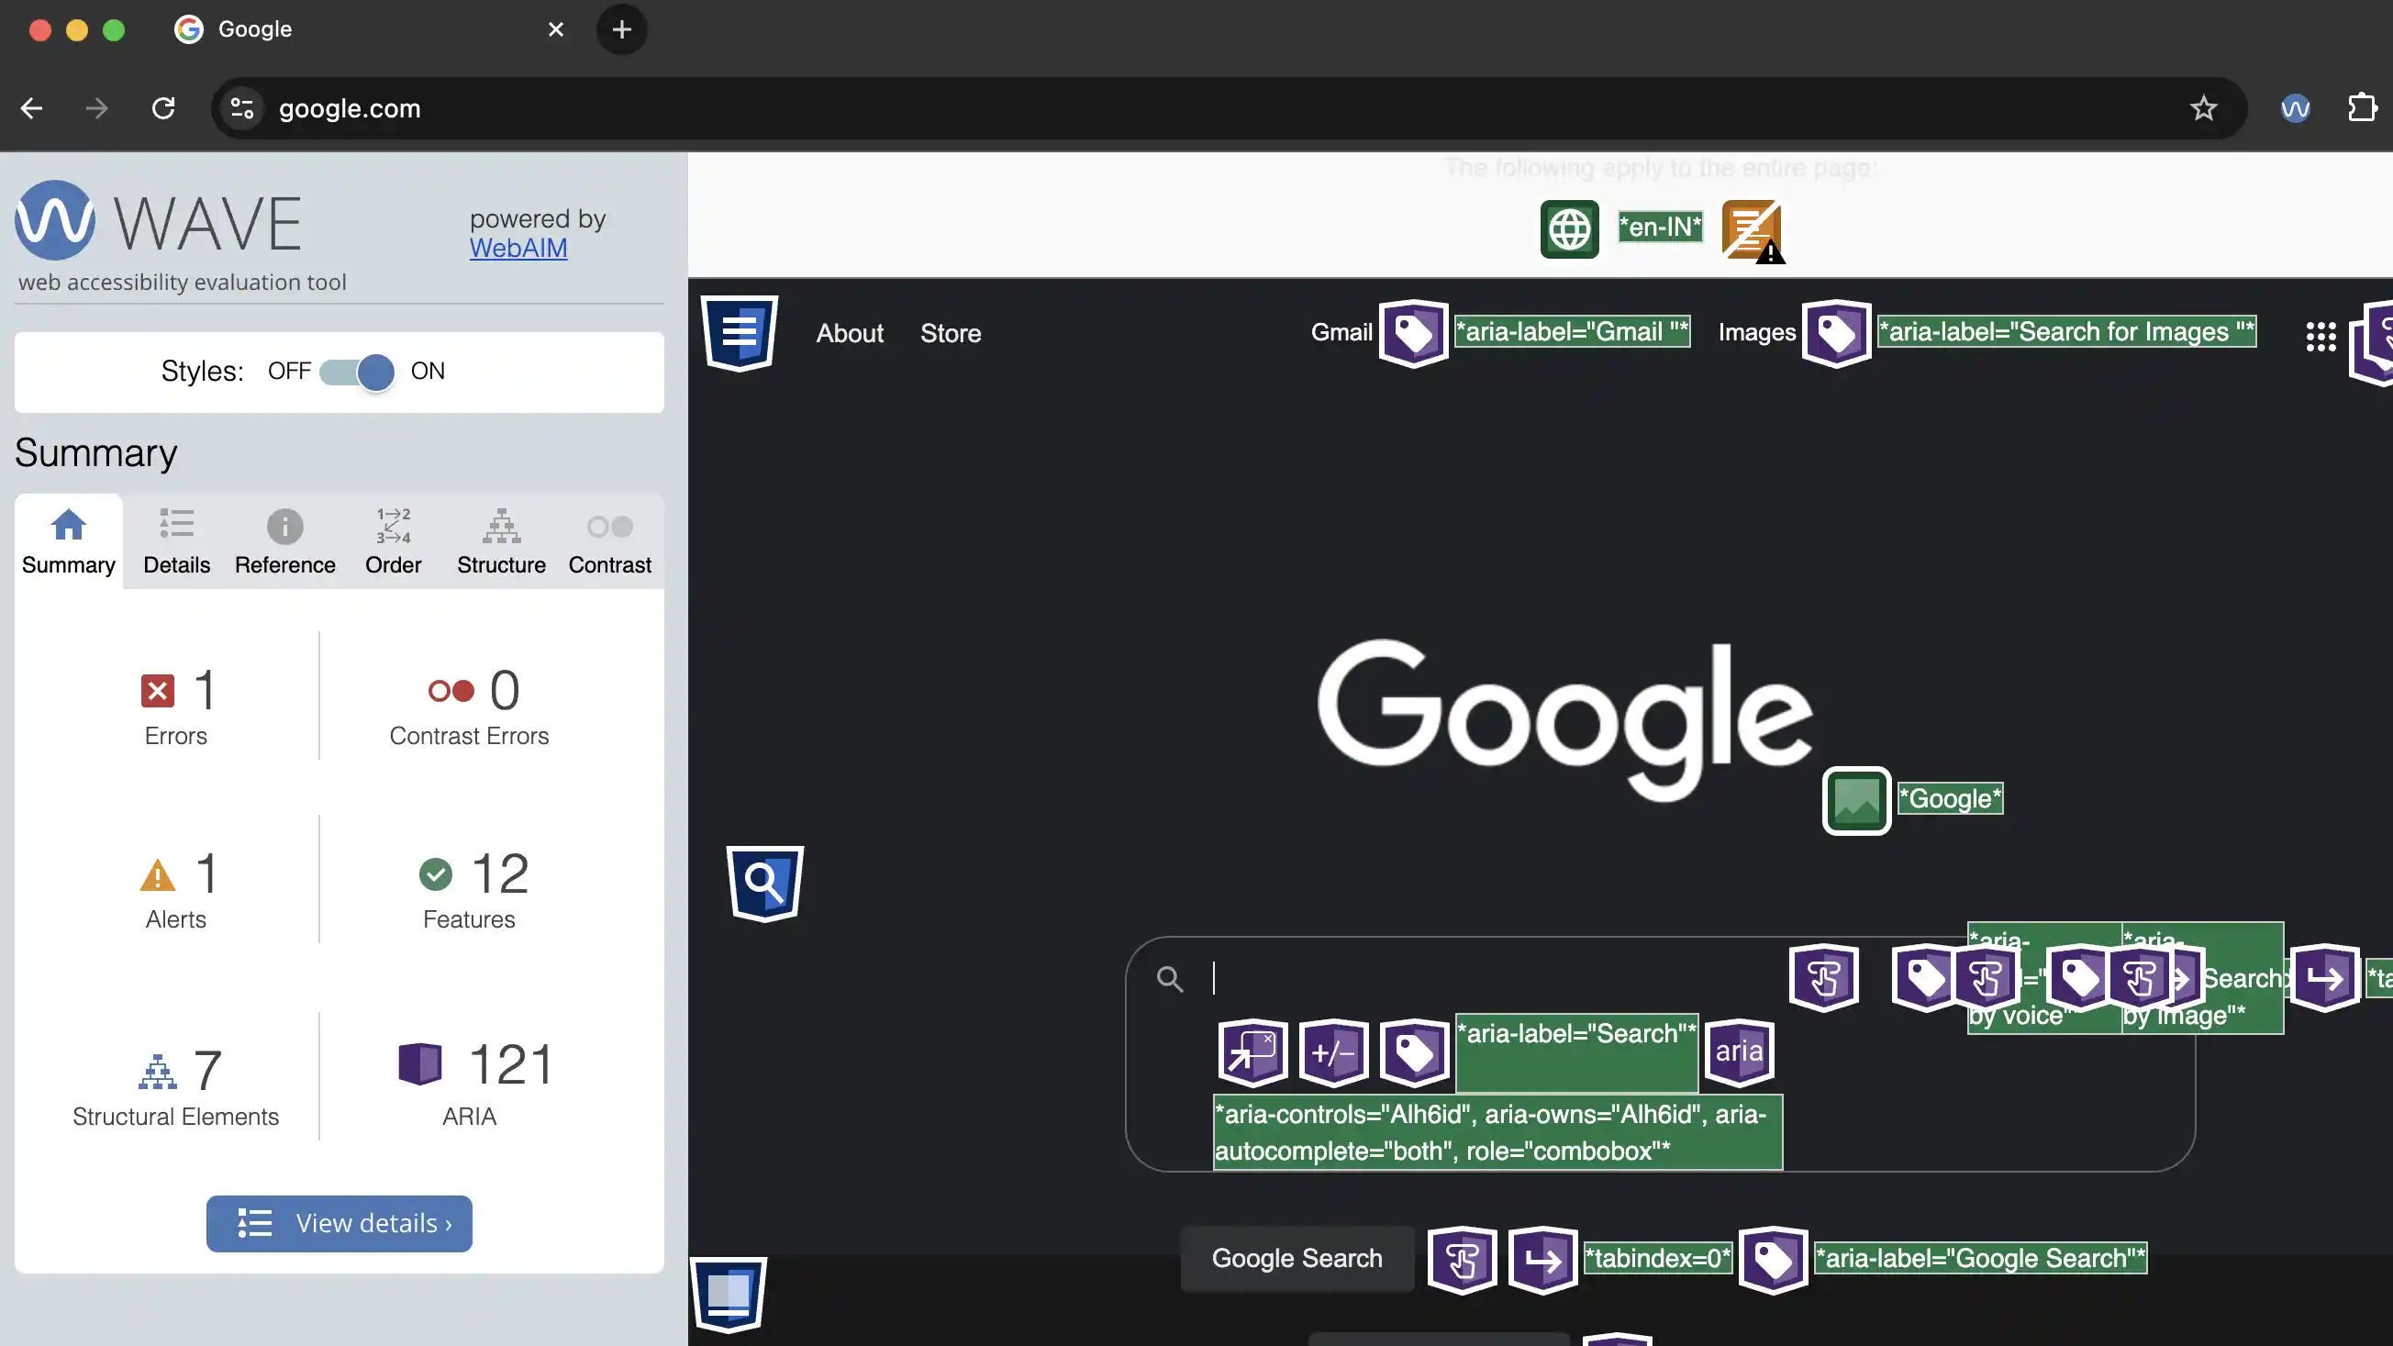Reload the Google page
2393x1346 pixels.
coord(163,108)
